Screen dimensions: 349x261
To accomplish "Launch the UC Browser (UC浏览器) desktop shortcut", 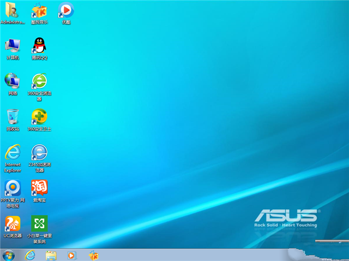I will coord(12,224).
